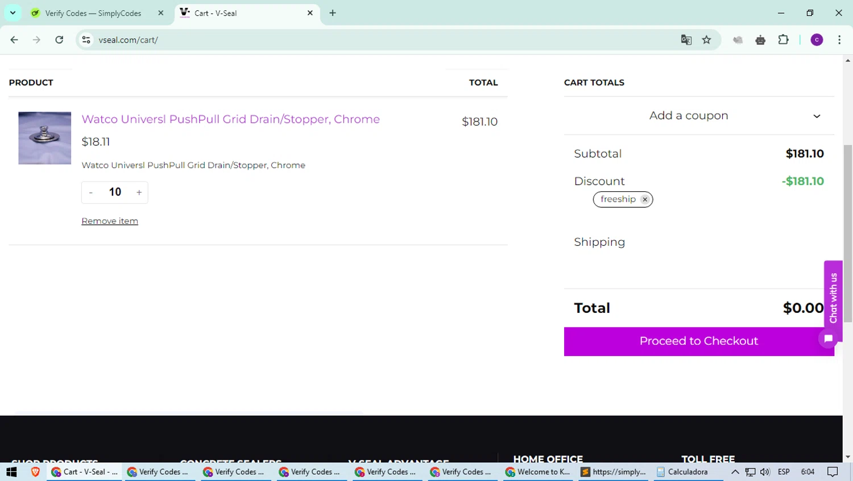Image resolution: width=853 pixels, height=481 pixels.
Task: Launch Brave browser from taskbar
Action: coord(35,472)
